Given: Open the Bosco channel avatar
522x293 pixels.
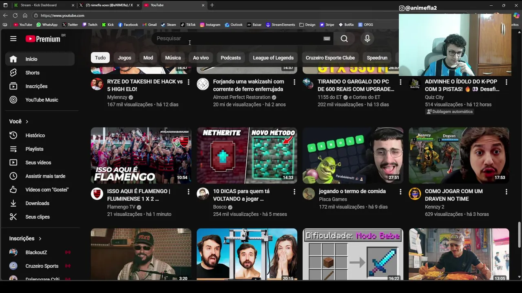Looking at the screenshot, I should (203, 194).
